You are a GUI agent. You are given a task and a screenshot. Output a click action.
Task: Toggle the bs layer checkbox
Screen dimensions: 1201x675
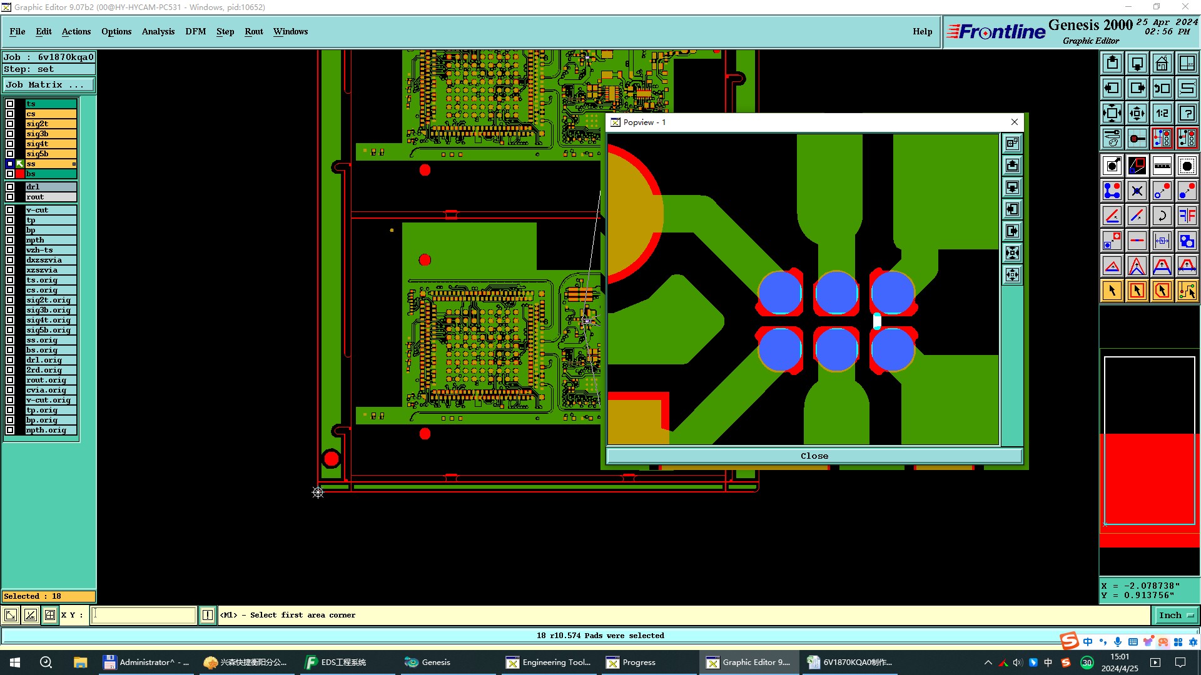[x=10, y=174]
